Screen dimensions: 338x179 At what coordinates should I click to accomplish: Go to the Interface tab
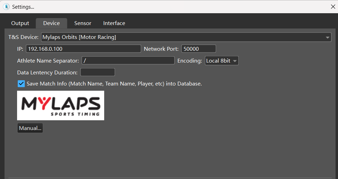pos(114,23)
